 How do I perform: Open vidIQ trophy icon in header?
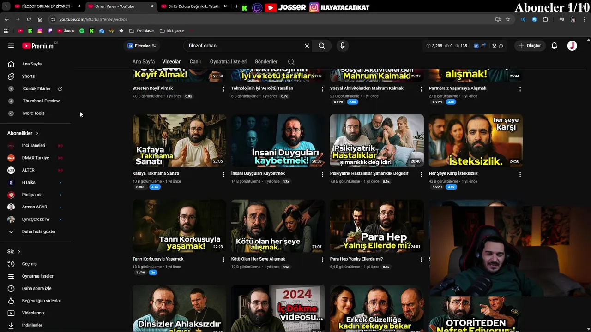tap(494, 46)
